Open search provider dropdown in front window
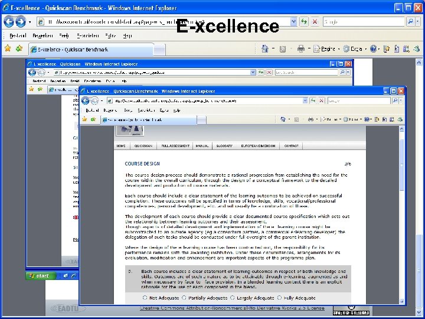Image resolution: width=425 pixels, height=319 pixels. click(401, 100)
